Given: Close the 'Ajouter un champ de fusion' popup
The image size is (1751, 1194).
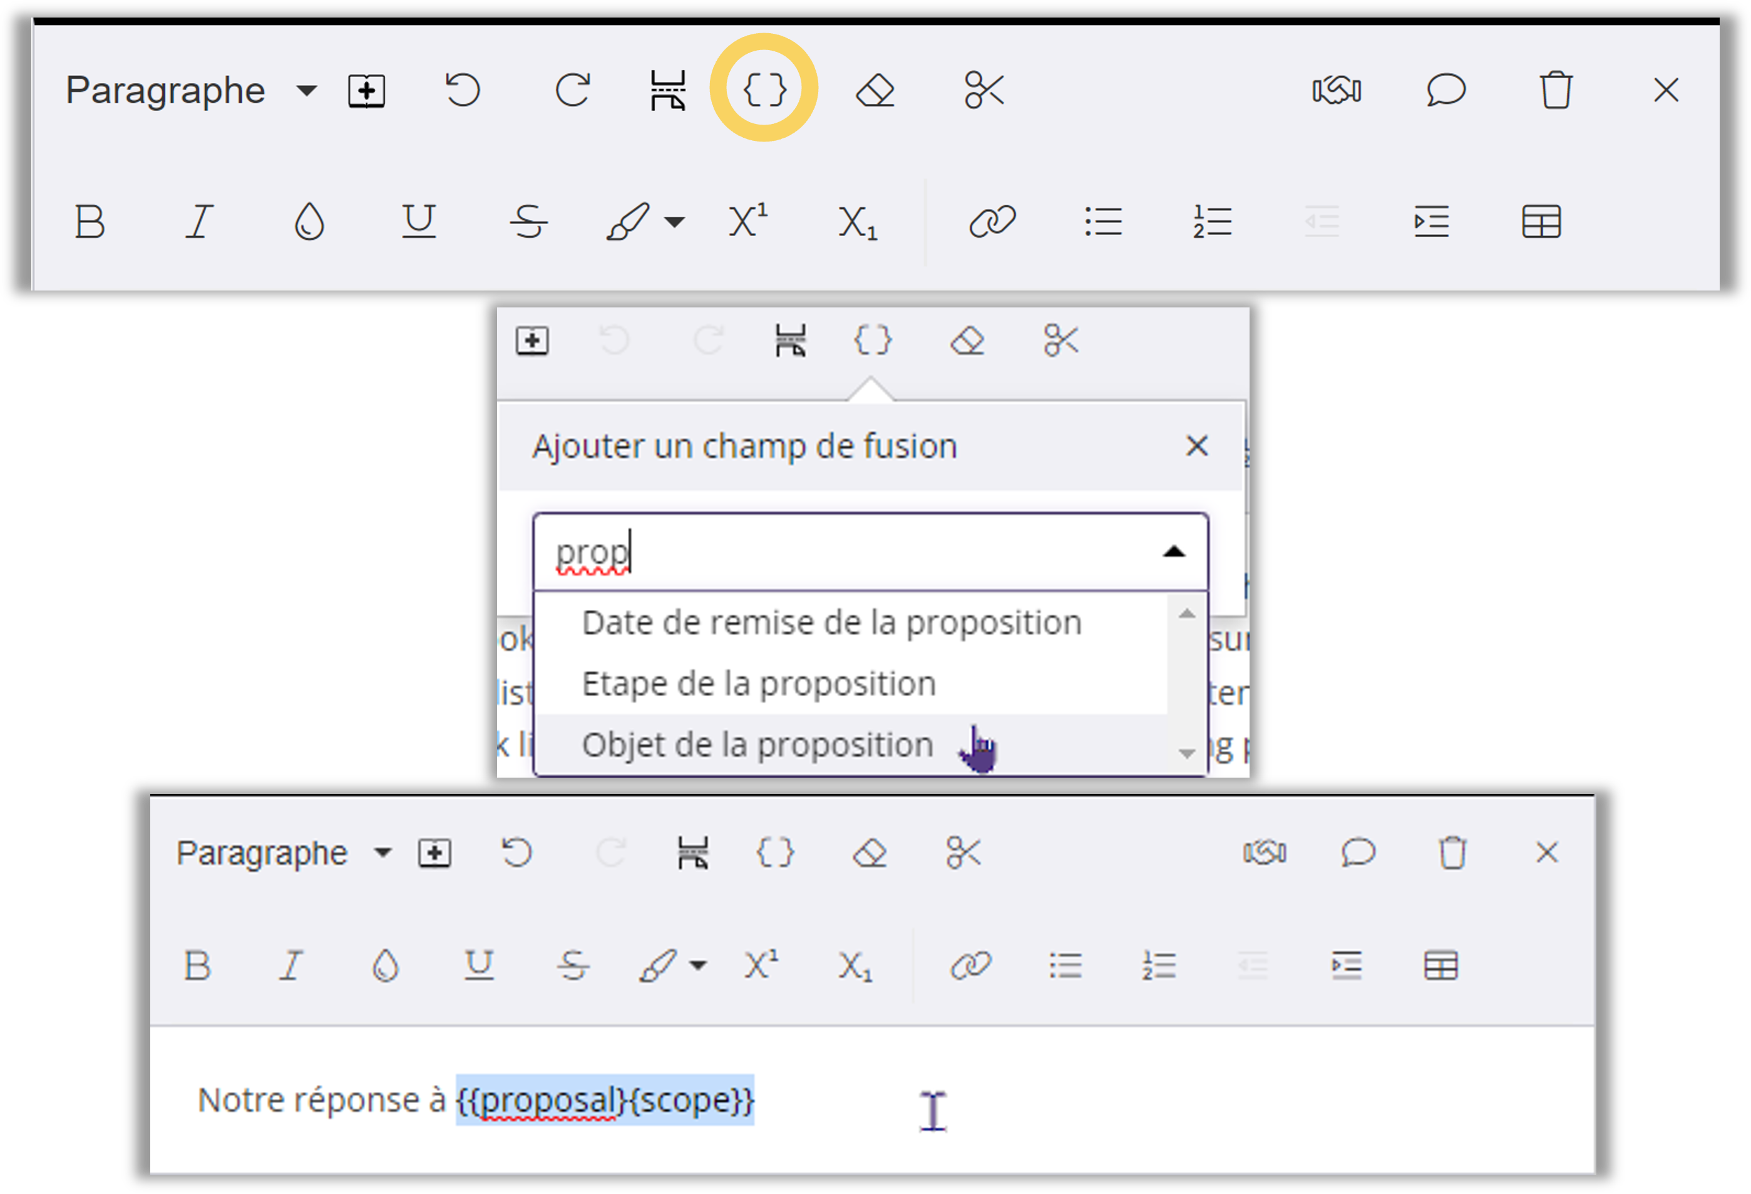Looking at the screenshot, I should 1196,446.
